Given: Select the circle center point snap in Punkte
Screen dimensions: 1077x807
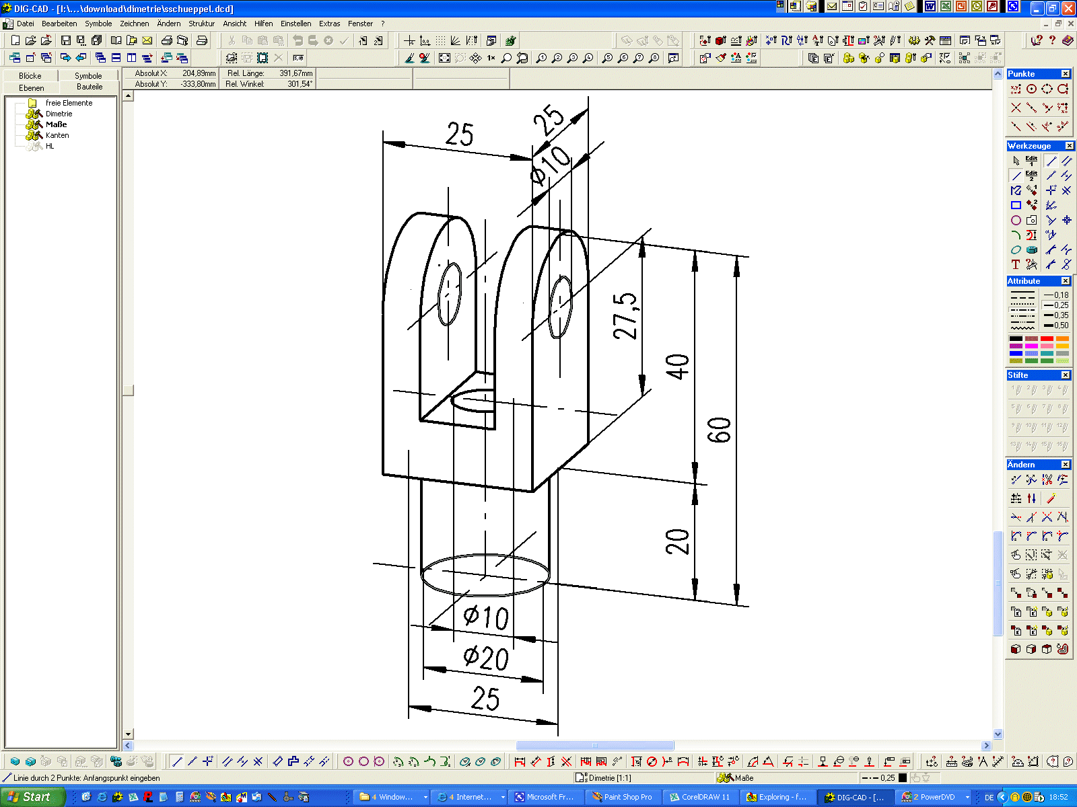Looking at the screenshot, I should (1031, 89).
